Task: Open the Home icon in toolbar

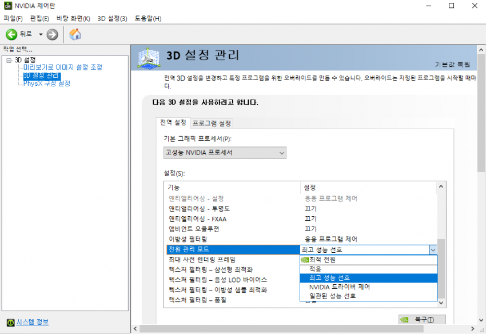Action: click(75, 34)
